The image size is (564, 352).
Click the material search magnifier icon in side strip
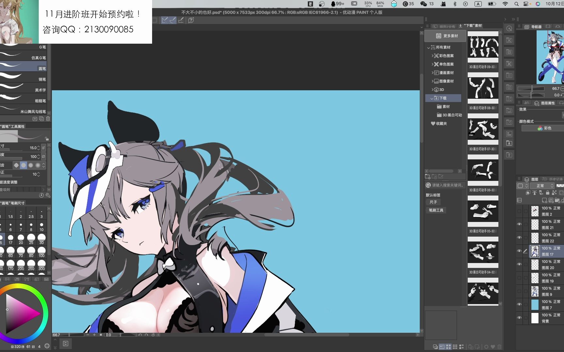click(x=509, y=29)
